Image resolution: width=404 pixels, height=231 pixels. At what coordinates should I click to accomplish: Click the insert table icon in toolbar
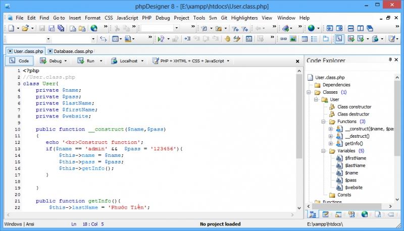click(305, 39)
